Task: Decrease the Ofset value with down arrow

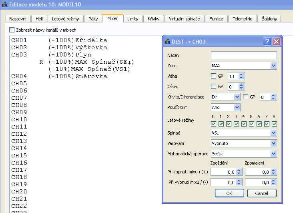Action: [x=241, y=88]
